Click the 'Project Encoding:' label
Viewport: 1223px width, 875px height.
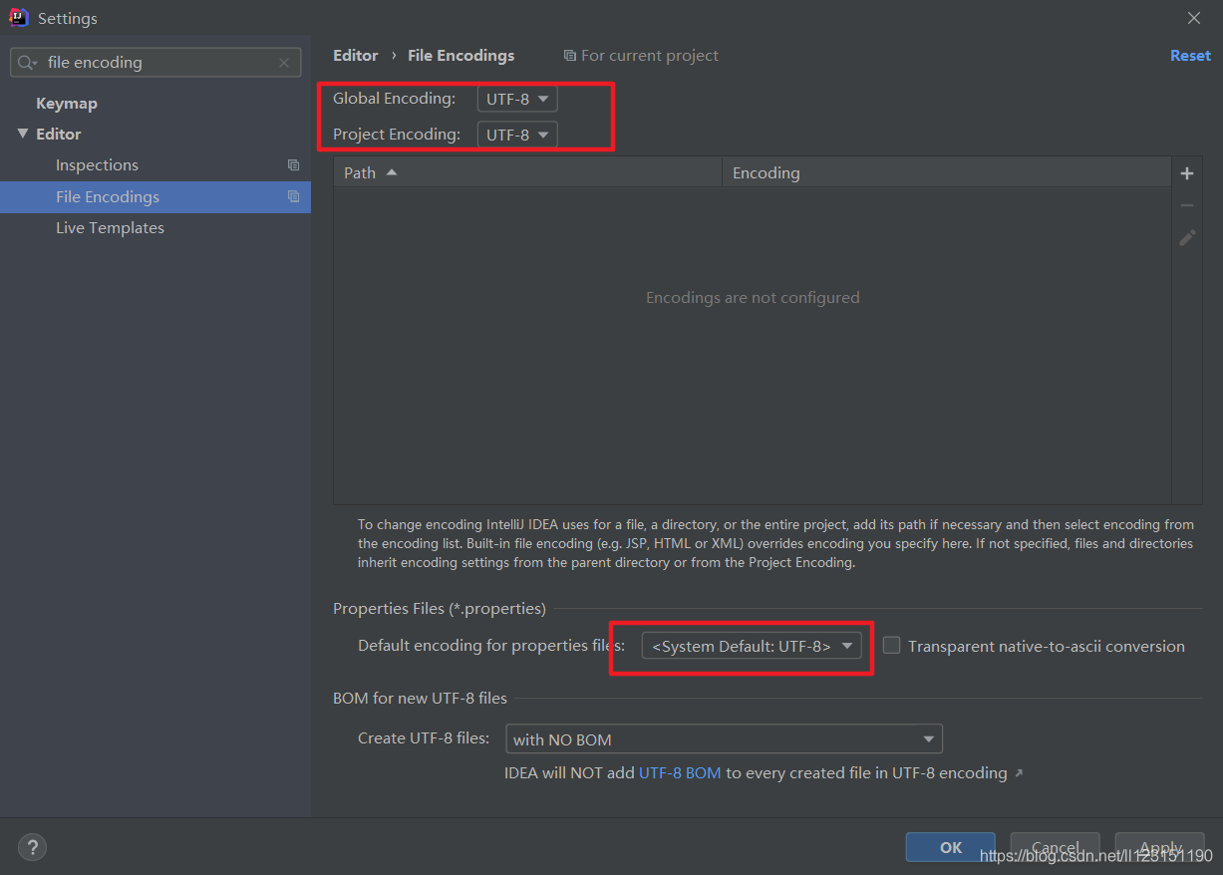pyautogui.click(x=397, y=135)
